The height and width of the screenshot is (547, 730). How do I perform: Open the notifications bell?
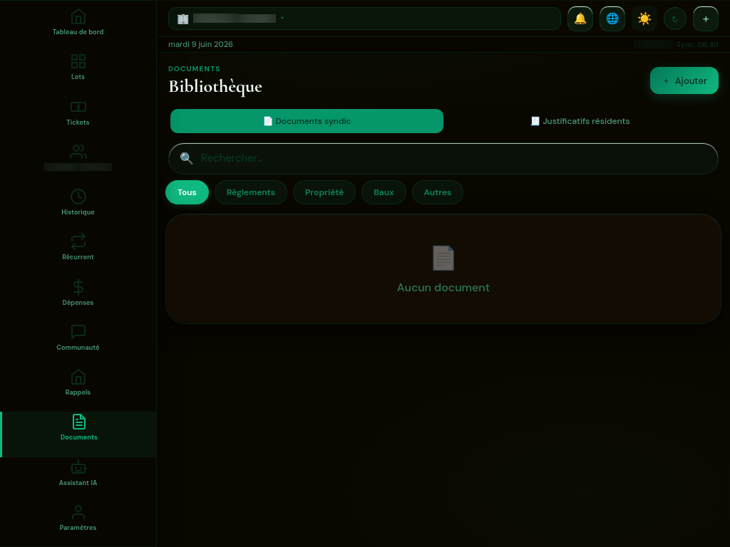pyautogui.click(x=580, y=19)
